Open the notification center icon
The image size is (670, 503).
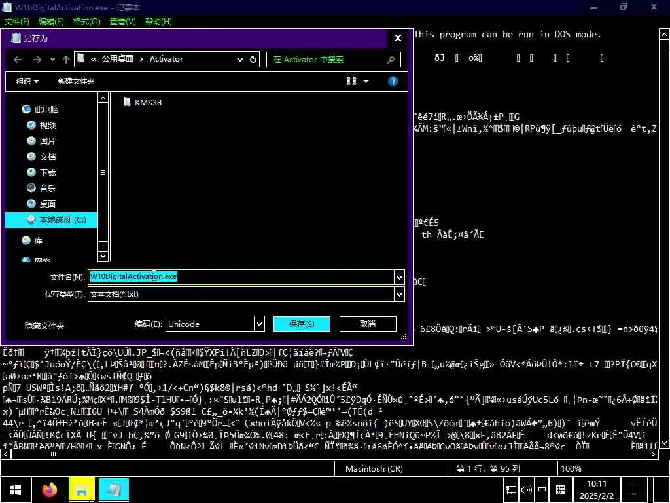[x=634, y=490]
